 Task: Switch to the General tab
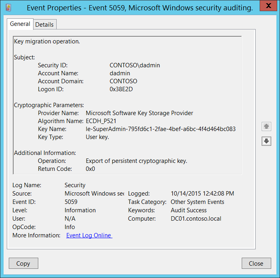pyautogui.click(x=20, y=24)
